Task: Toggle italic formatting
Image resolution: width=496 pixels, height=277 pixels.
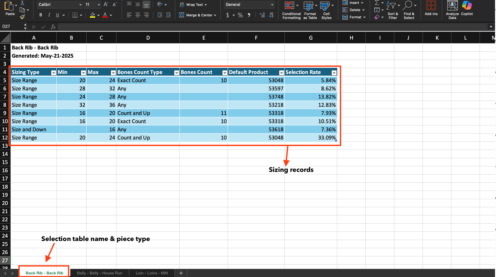Action: pyautogui.click(x=49, y=15)
